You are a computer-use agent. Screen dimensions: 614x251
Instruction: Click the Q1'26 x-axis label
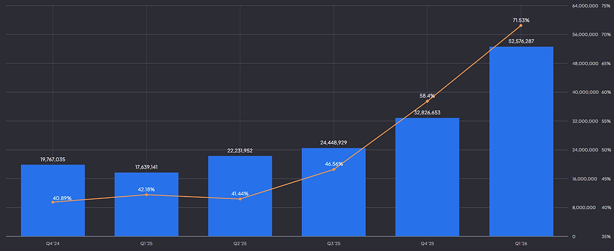click(521, 243)
